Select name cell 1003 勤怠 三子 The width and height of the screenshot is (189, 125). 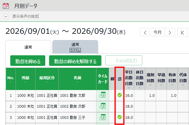click(77, 118)
